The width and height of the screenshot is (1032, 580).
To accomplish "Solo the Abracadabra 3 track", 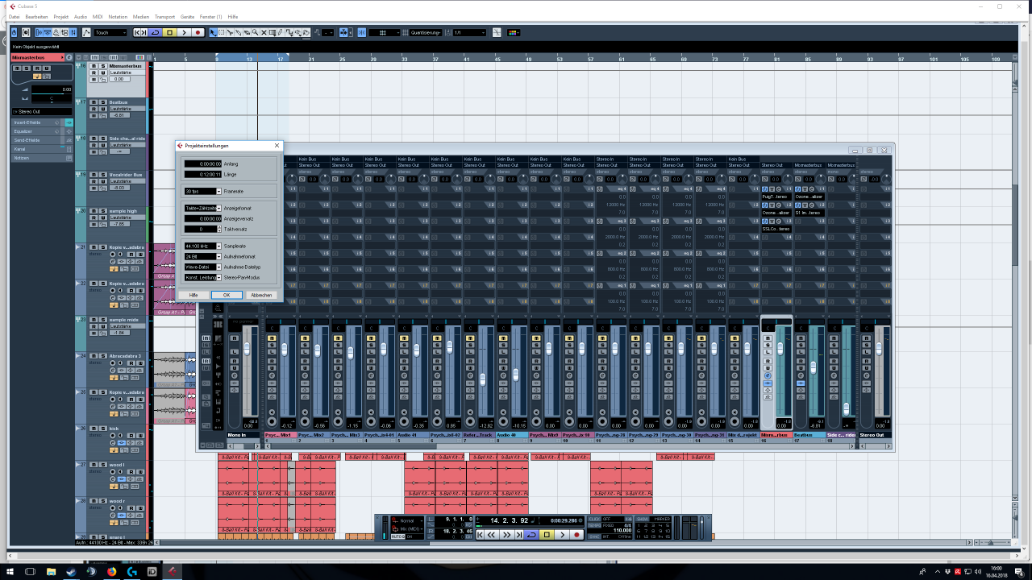I will tap(103, 356).
